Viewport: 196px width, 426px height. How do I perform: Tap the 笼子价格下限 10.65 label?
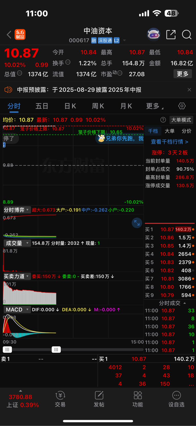click(x=100, y=132)
